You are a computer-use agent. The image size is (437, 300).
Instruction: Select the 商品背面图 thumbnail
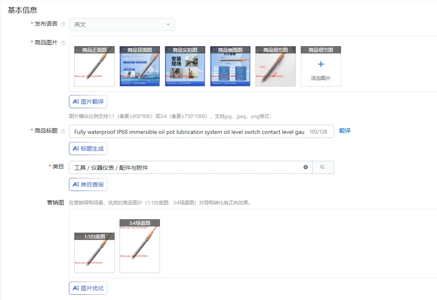(140, 67)
